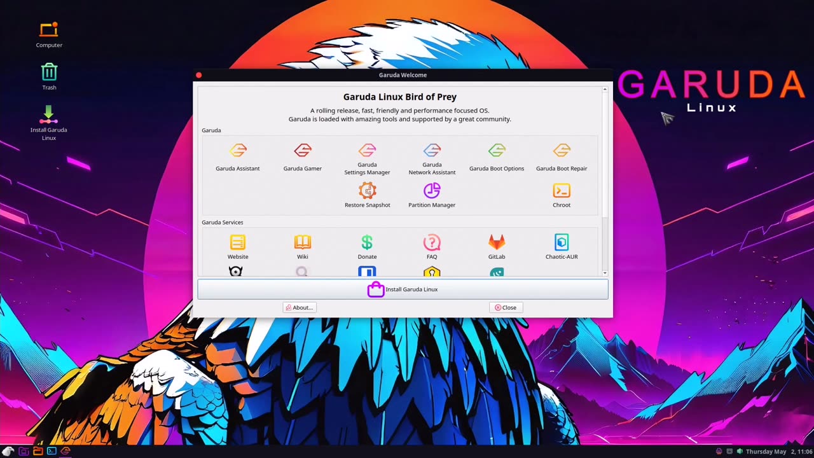Screen dimensions: 814x458
Task: Click the volume speaker tray icon
Action: click(x=739, y=452)
